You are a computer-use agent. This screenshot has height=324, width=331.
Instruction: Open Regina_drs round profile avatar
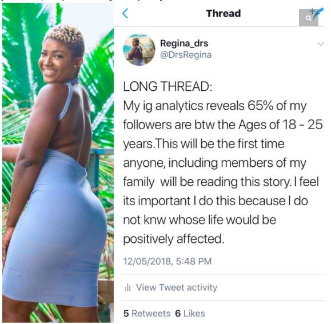pyautogui.click(x=139, y=50)
